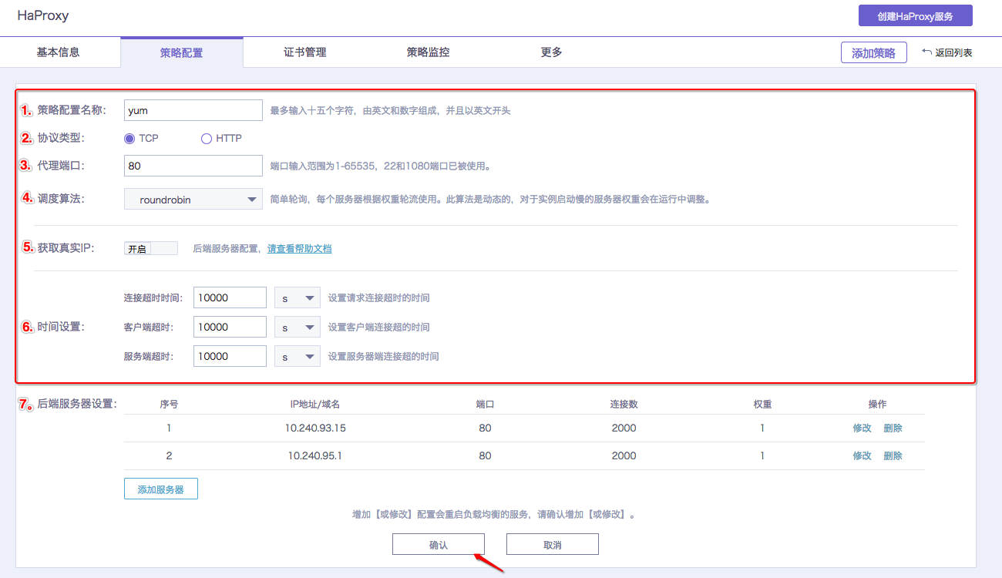The height and width of the screenshot is (578, 1002).
Task: Click IP address cell 10.240.95.1
Action: point(315,456)
